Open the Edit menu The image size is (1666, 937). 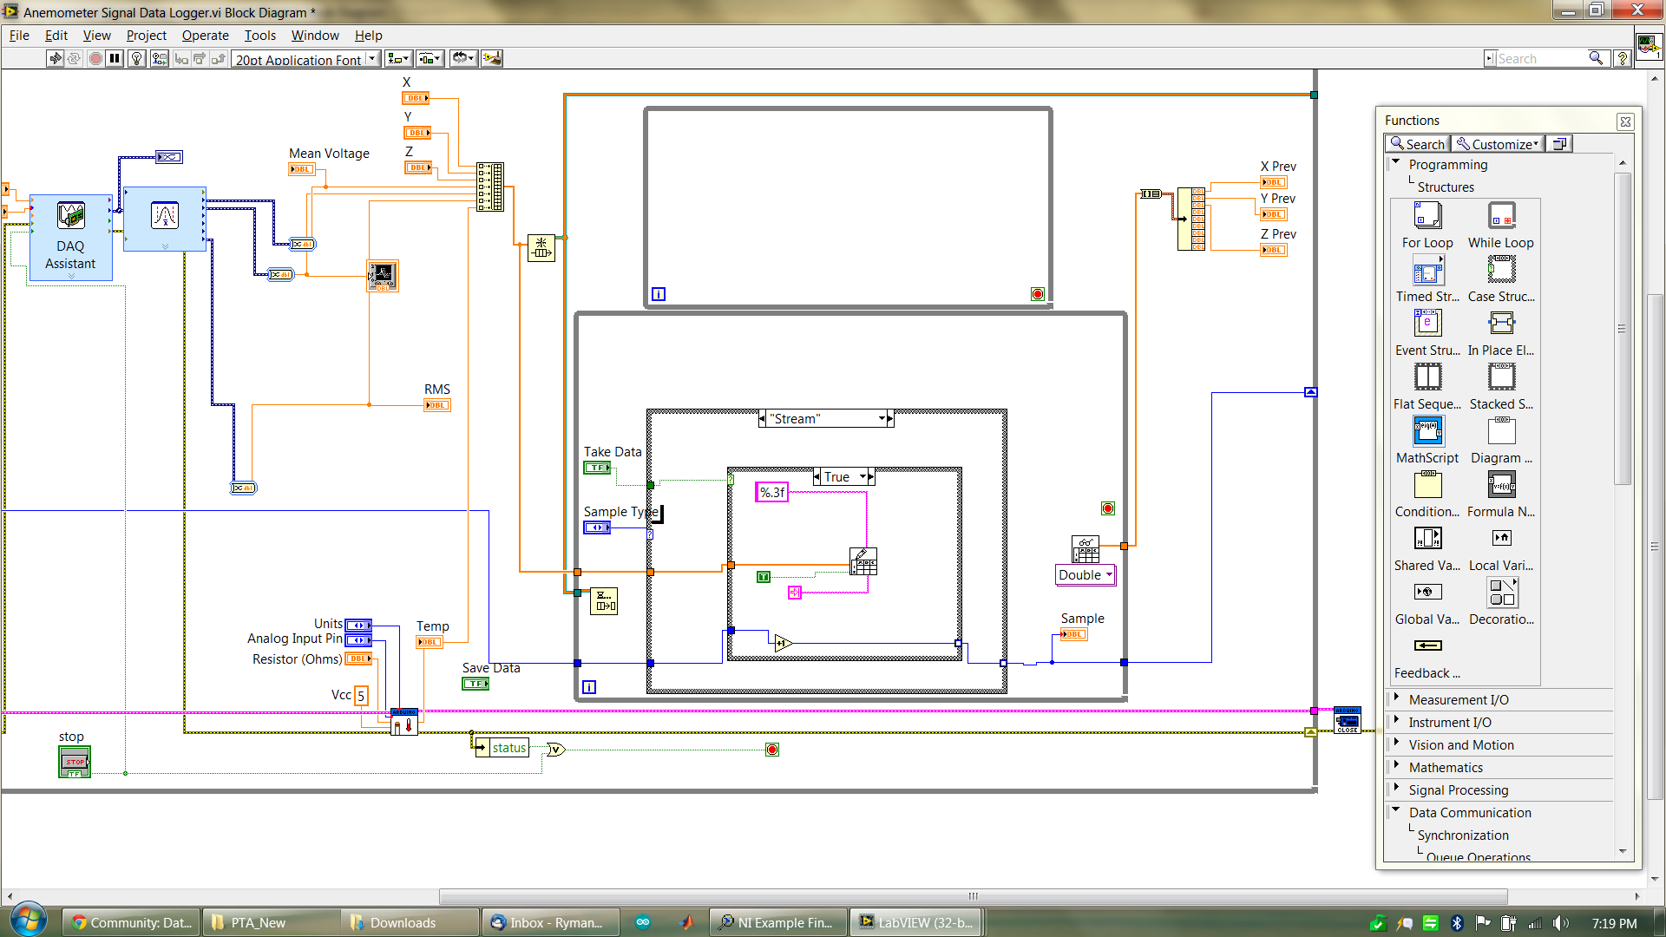[x=56, y=36]
